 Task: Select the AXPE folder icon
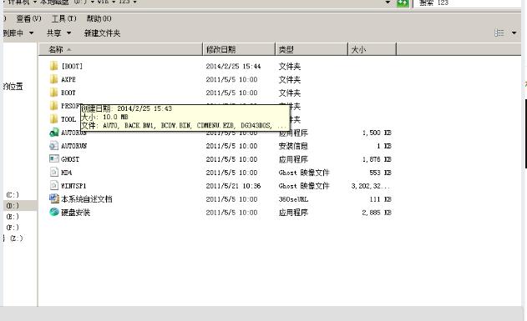[x=53, y=79]
